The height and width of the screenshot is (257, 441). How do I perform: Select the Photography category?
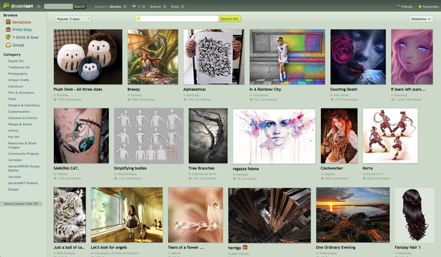point(18,73)
